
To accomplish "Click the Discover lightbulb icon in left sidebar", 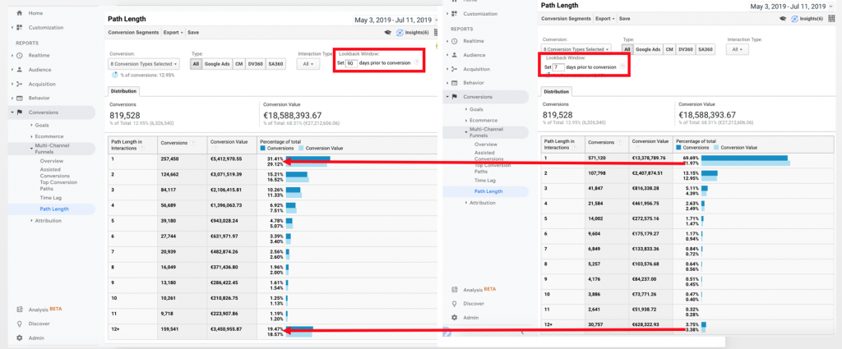I will 19,324.
